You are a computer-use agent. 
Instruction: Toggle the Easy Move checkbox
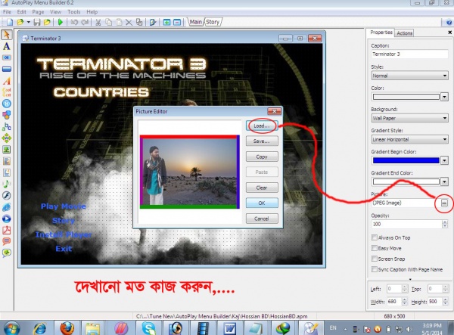pyautogui.click(x=375, y=248)
